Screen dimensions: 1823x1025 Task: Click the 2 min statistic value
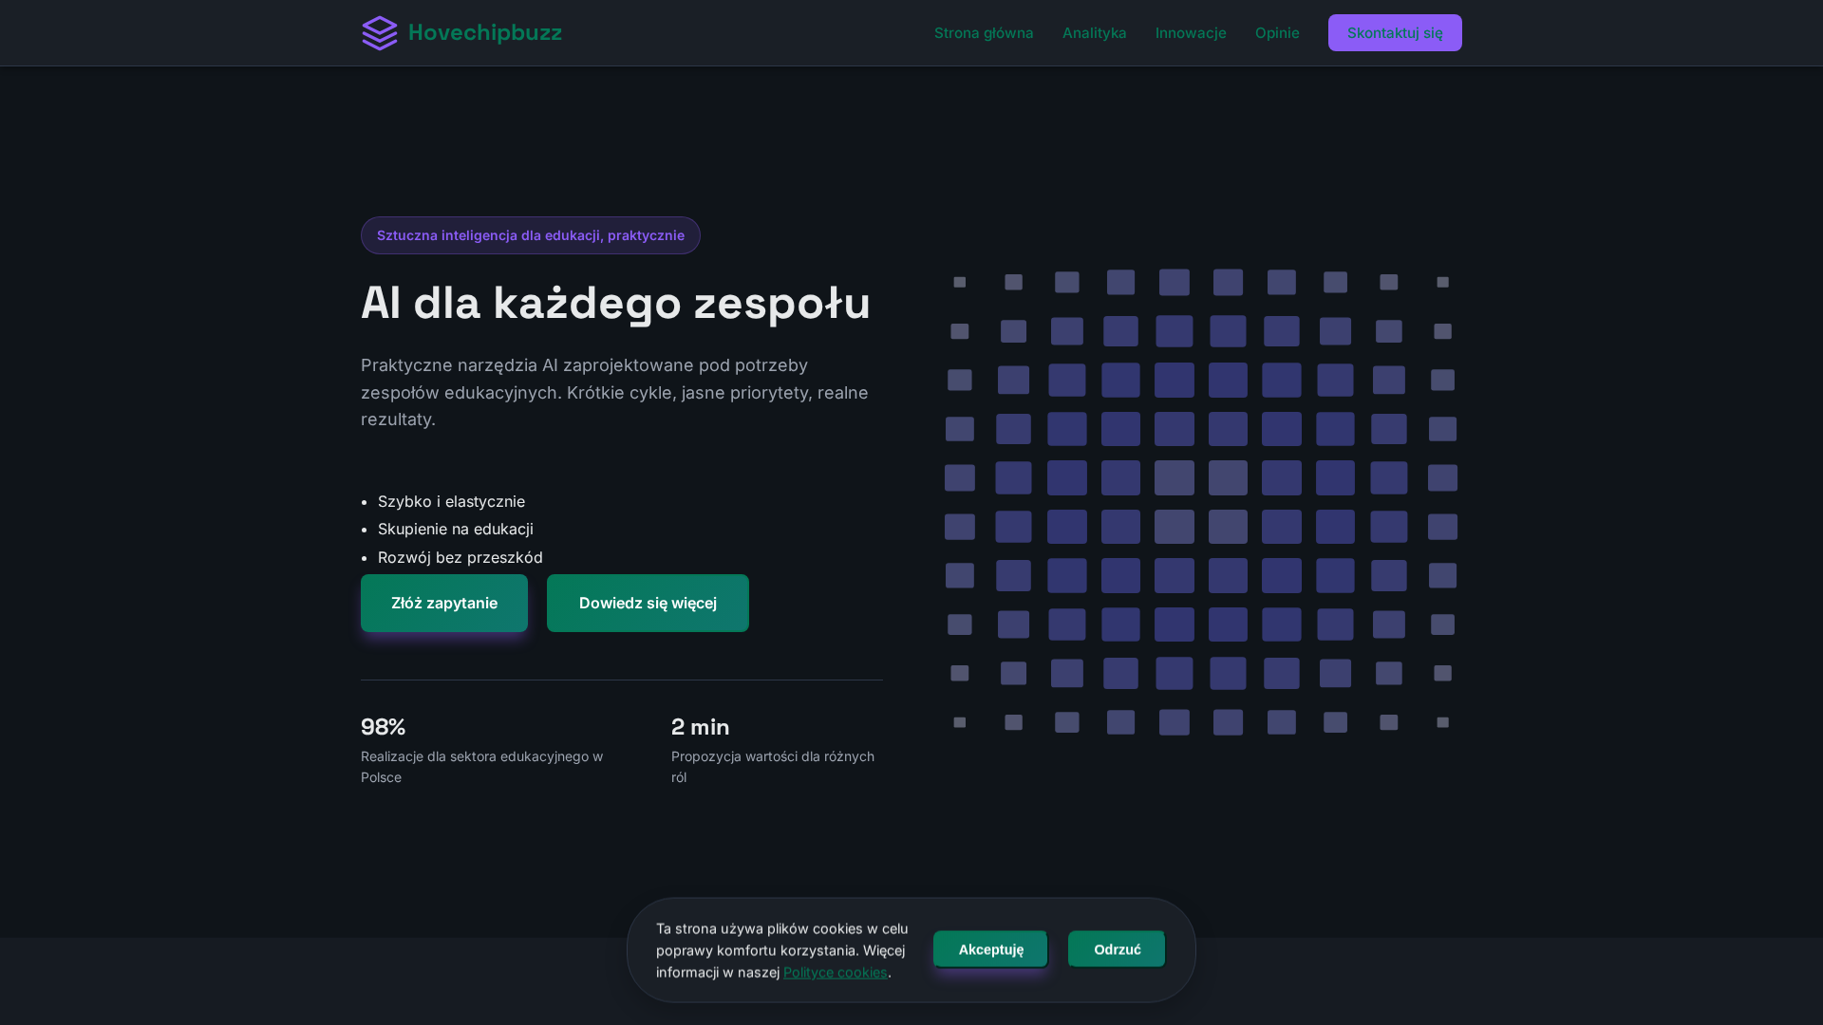pos(701,727)
